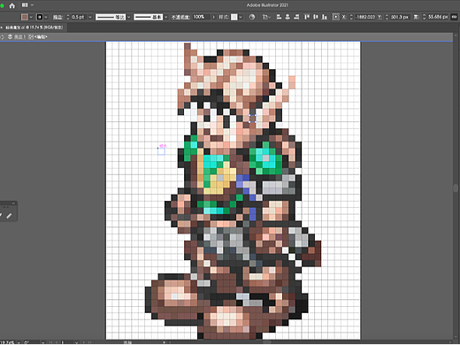
Task: Expand the arrange documents dropdown arrow
Action: coord(32,5)
